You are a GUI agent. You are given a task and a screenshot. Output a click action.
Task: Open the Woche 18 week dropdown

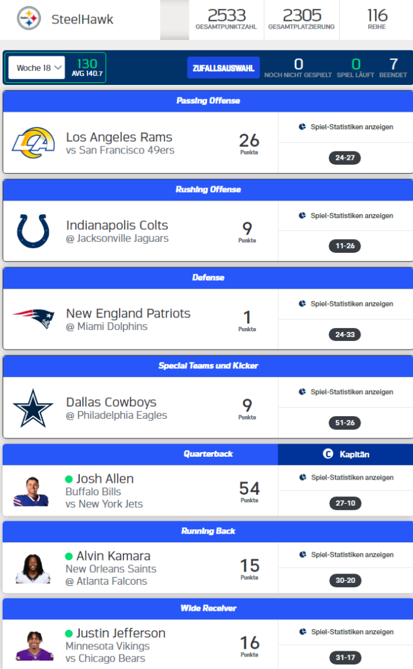[37, 68]
